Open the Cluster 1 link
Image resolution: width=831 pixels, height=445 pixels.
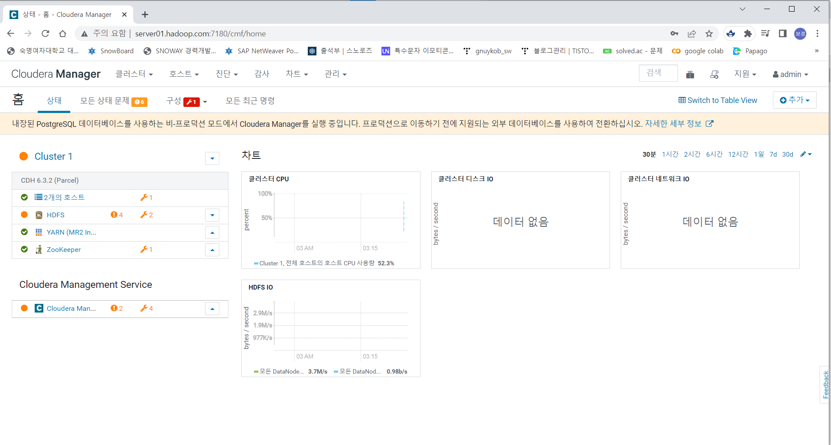53,156
